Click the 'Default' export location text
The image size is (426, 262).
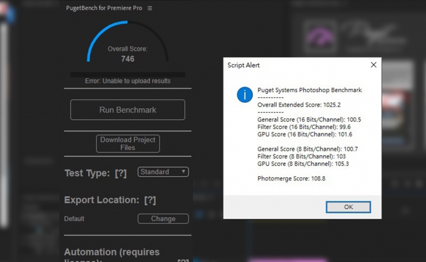point(74,219)
